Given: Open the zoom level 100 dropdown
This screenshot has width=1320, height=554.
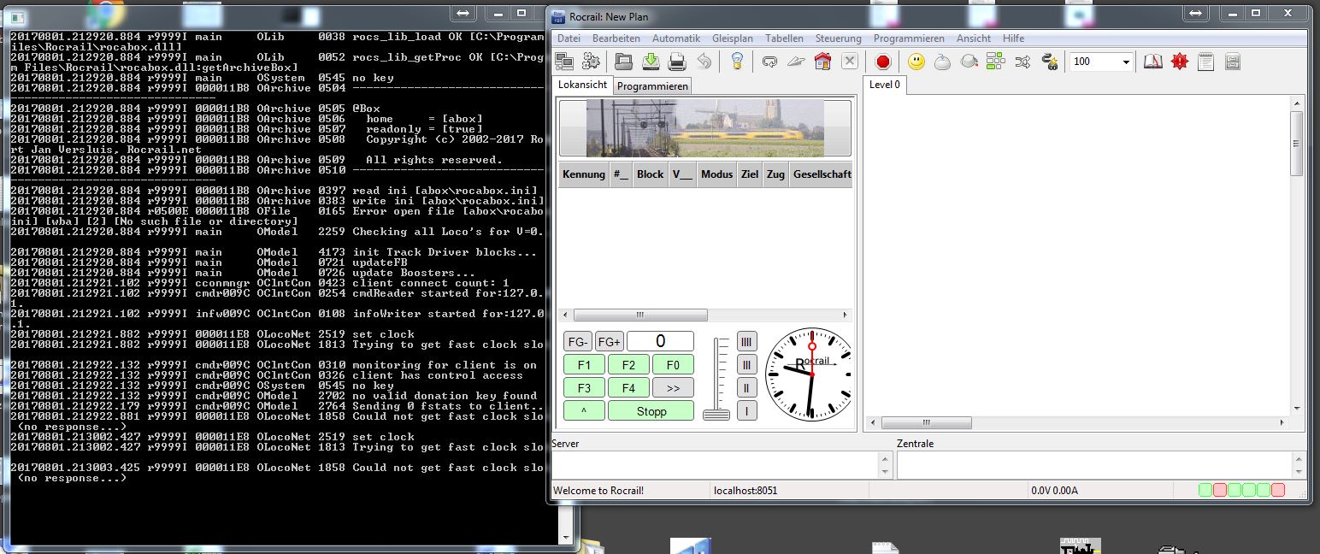Looking at the screenshot, I should coord(1125,62).
